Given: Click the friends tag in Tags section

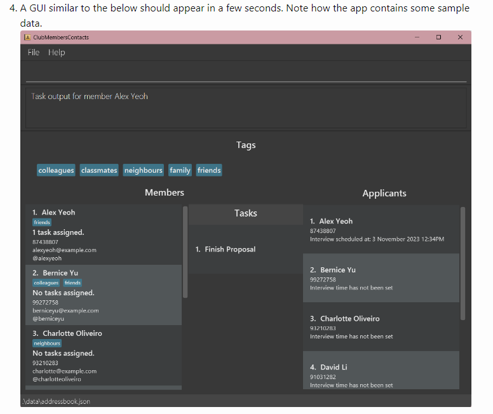Looking at the screenshot, I should pyautogui.click(x=209, y=170).
